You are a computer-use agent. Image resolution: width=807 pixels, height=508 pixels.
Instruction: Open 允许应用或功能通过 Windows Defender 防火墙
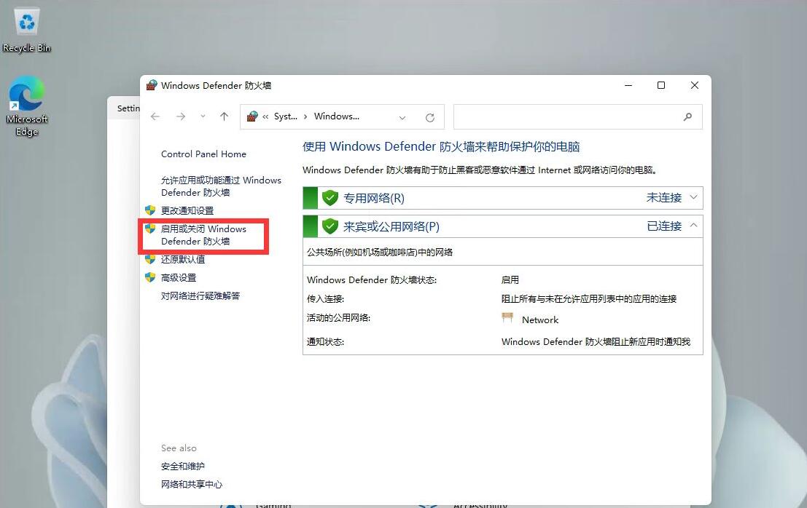pos(221,186)
